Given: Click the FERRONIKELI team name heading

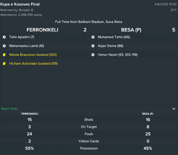Looking at the screenshot, I should pos(42,30).
